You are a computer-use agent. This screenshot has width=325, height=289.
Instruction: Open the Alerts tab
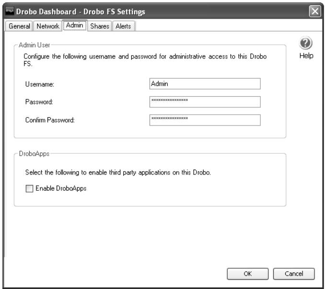[x=124, y=26]
